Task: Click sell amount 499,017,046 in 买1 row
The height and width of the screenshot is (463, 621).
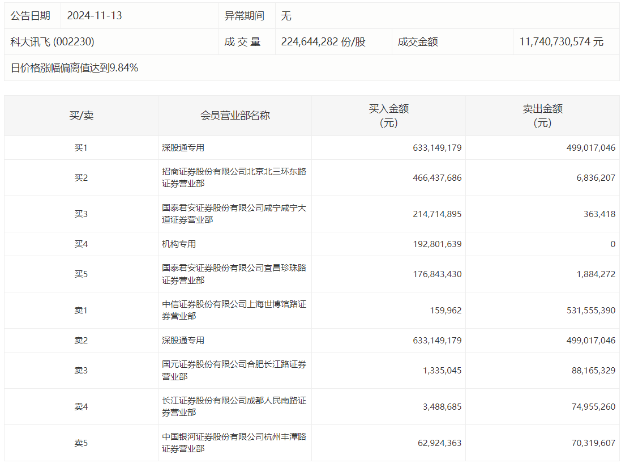Action: pyautogui.click(x=591, y=148)
